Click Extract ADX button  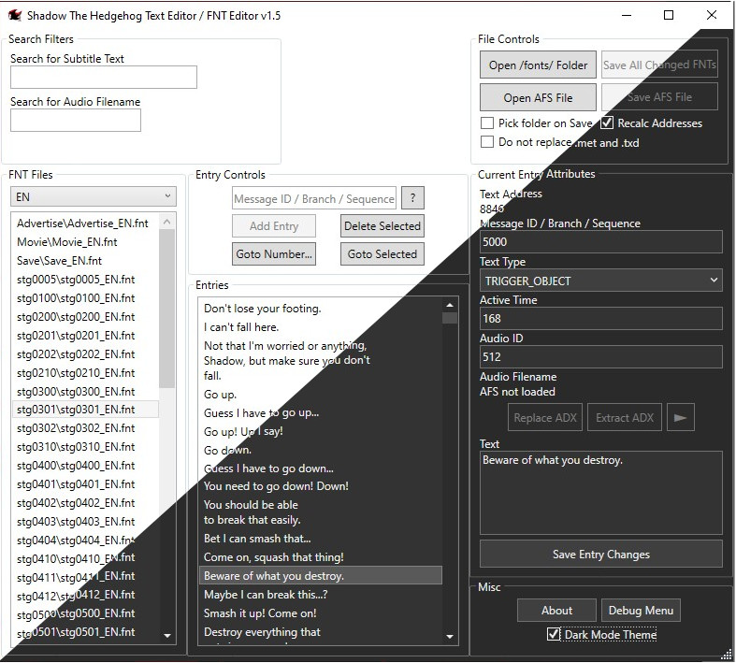click(625, 417)
